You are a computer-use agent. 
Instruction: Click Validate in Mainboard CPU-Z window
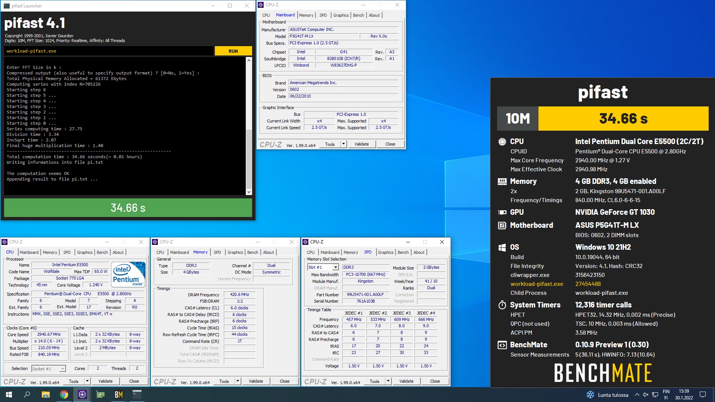[362, 144]
